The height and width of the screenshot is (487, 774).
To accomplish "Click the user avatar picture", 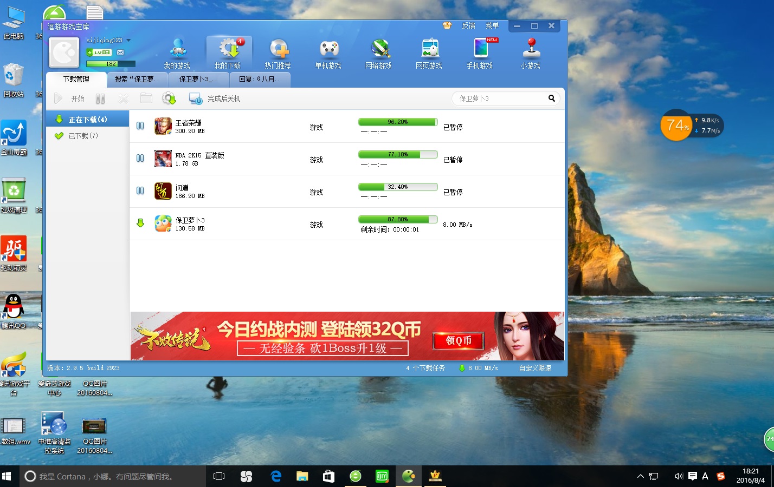I will click(64, 52).
